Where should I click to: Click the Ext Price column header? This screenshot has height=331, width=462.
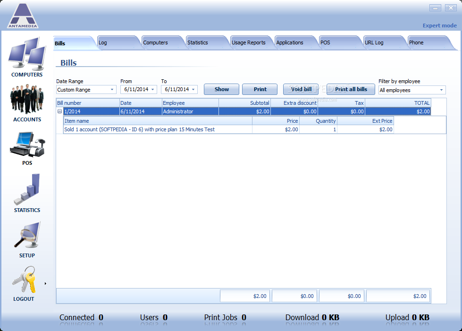click(x=365, y=121)
